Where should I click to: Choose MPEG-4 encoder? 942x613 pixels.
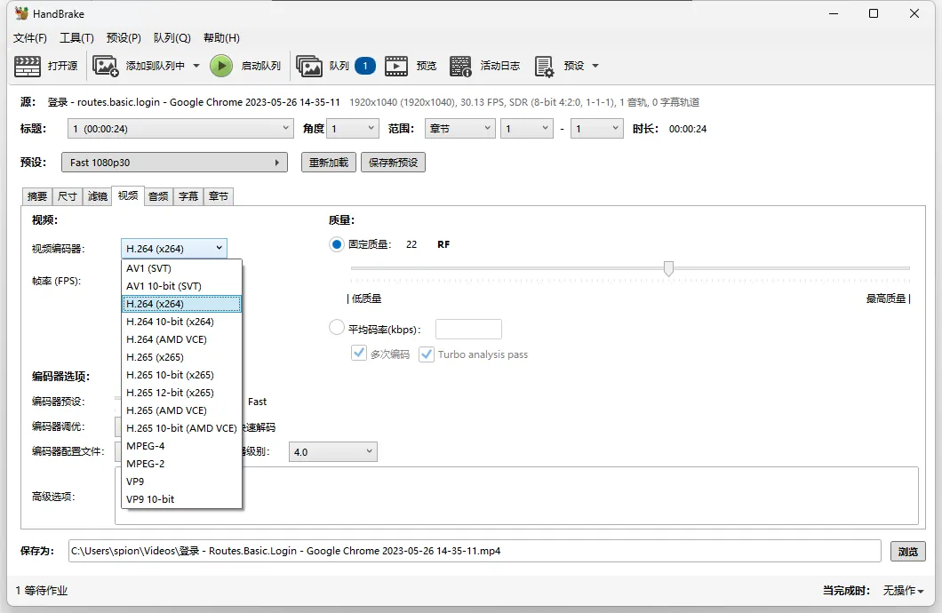pos(181,445)
